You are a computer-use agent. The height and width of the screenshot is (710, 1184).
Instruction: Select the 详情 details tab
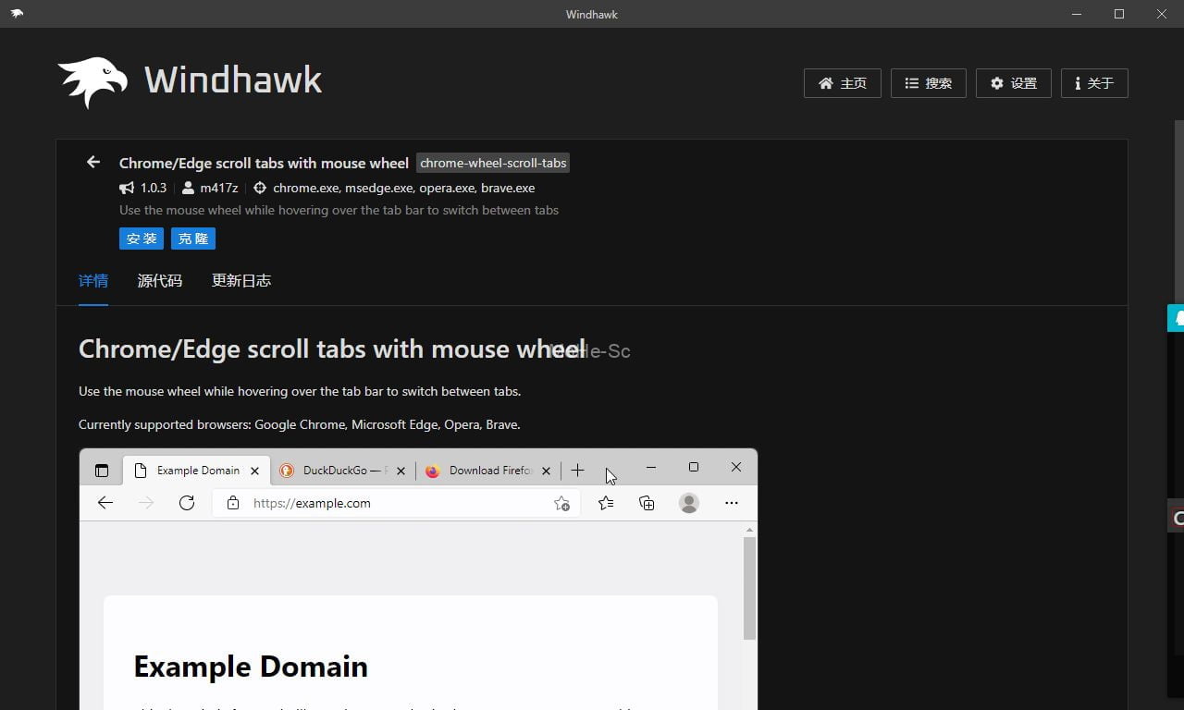[x=93, y=281]
